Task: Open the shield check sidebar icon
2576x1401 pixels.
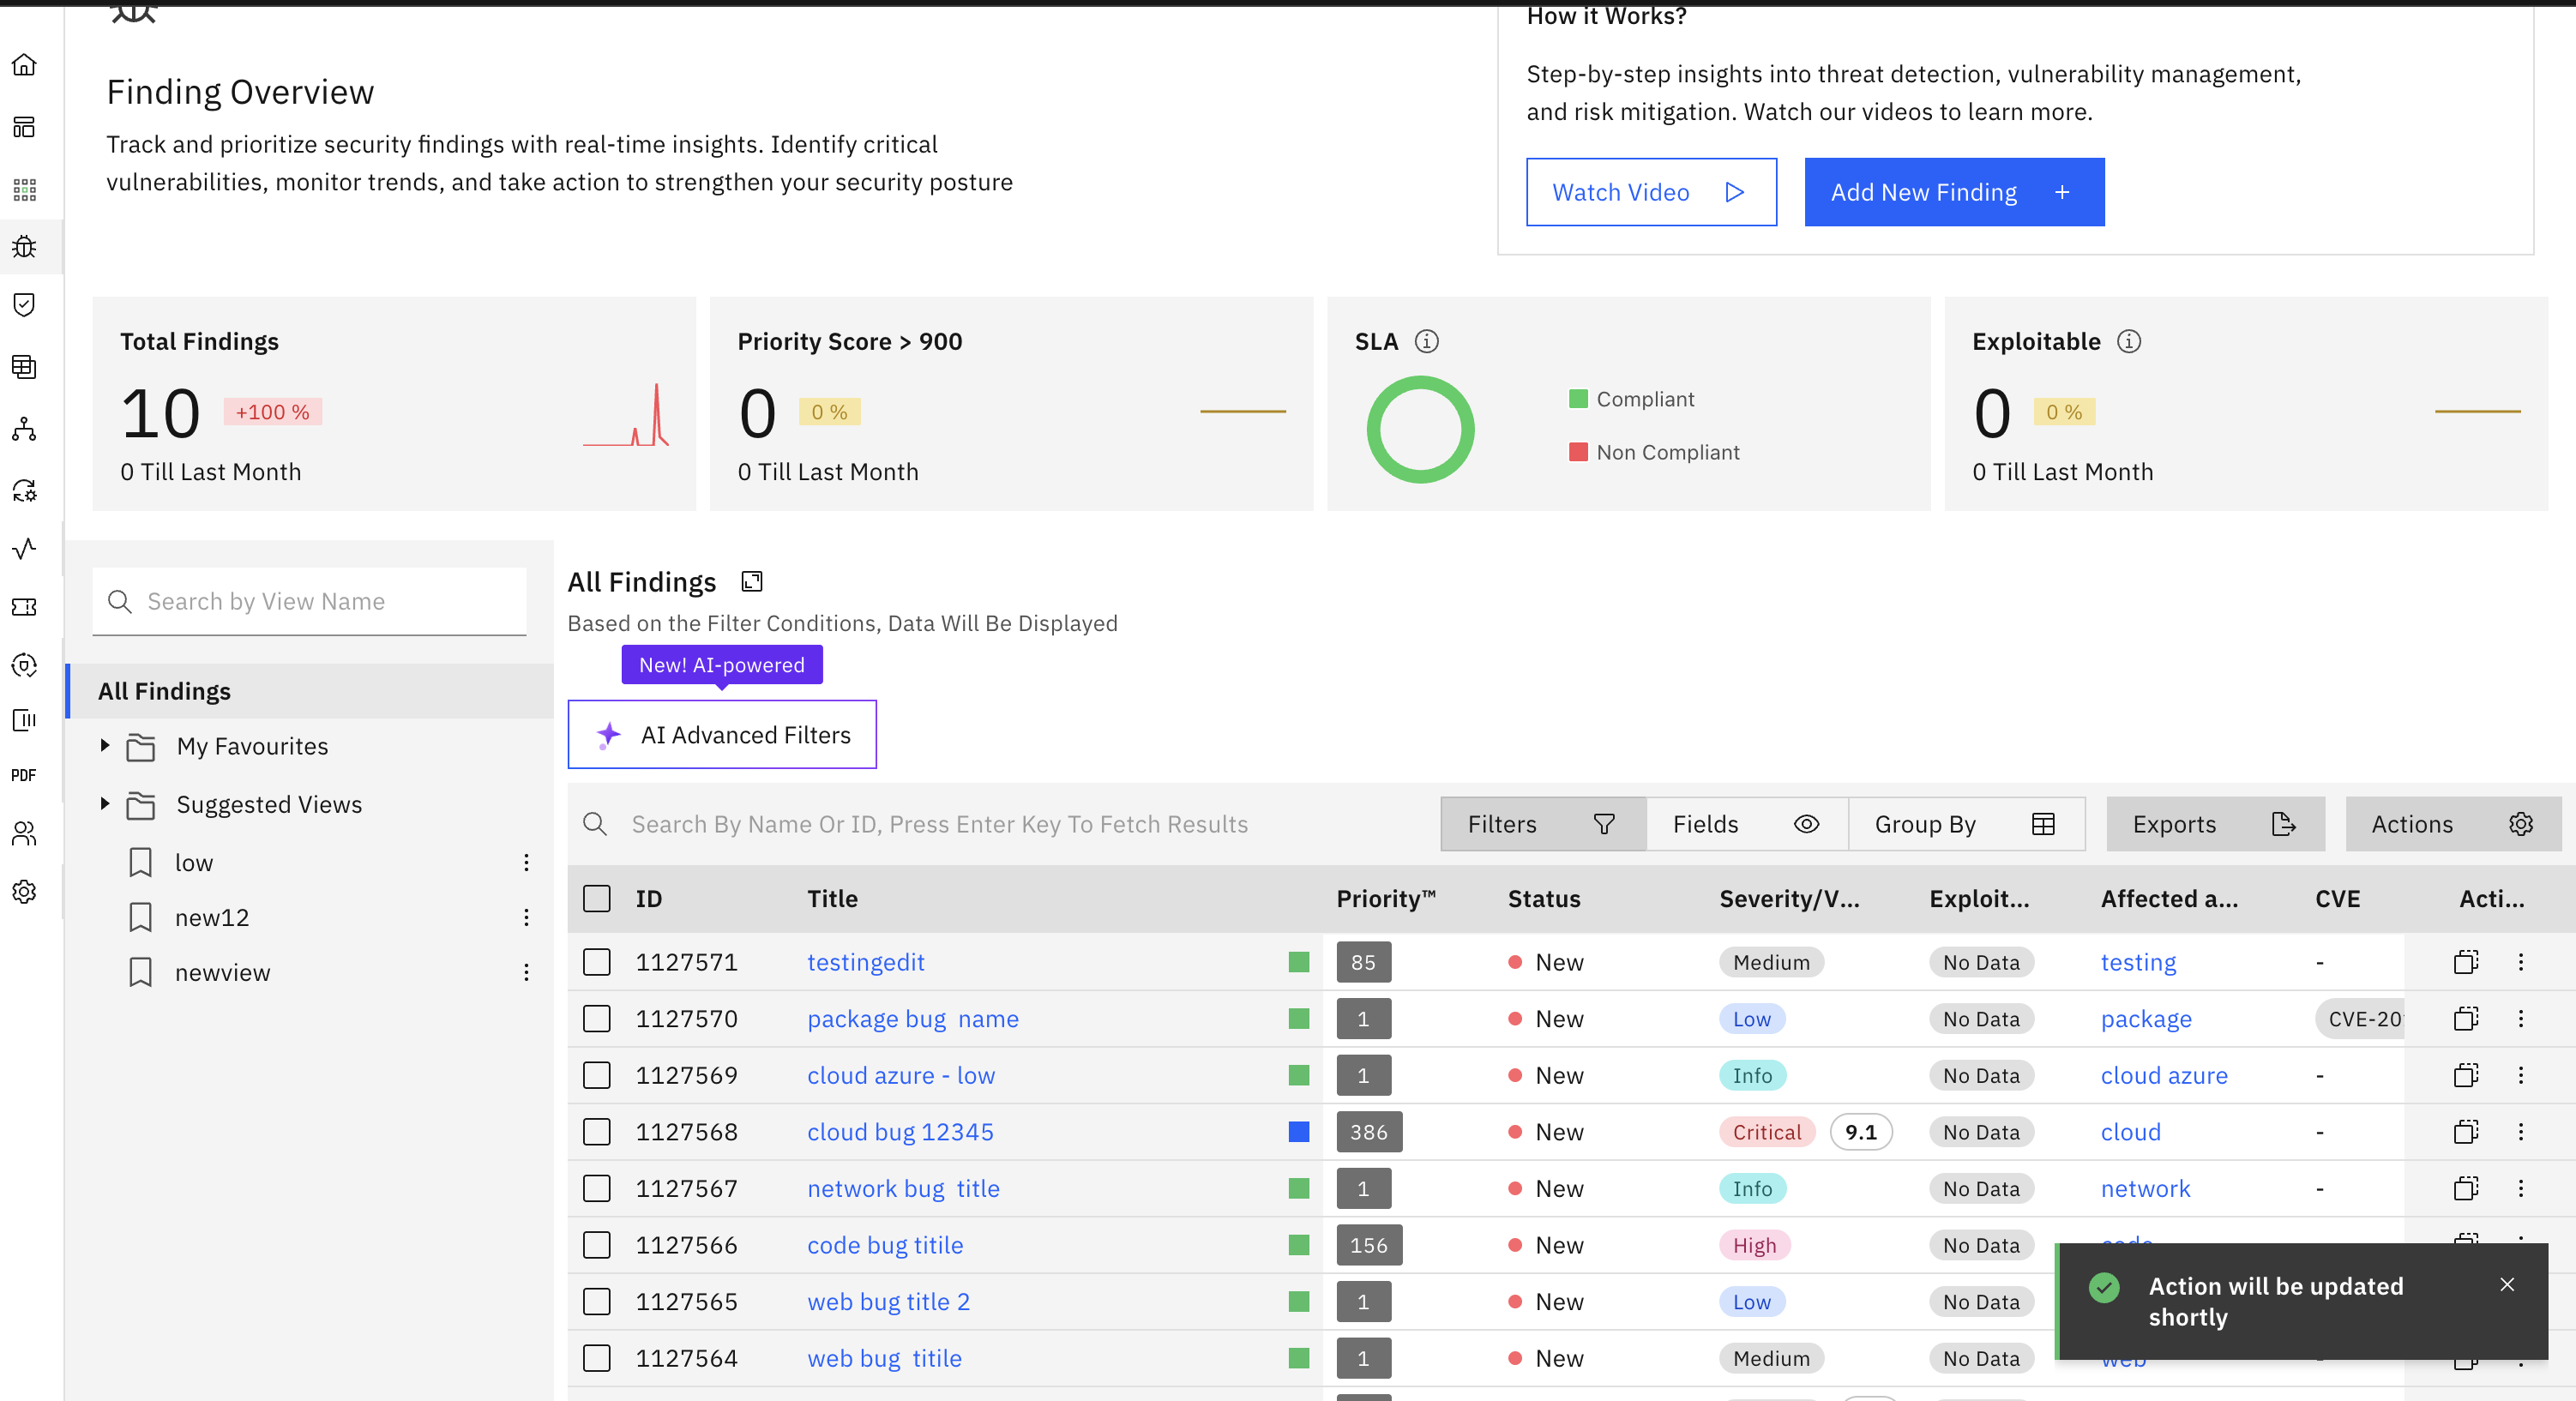Action: click(24, 305)
